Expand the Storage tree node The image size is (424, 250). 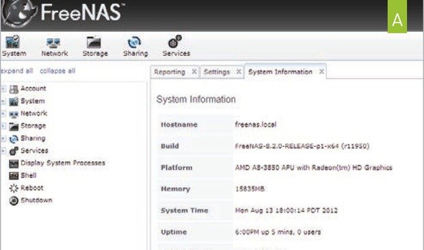coord(3,126)
